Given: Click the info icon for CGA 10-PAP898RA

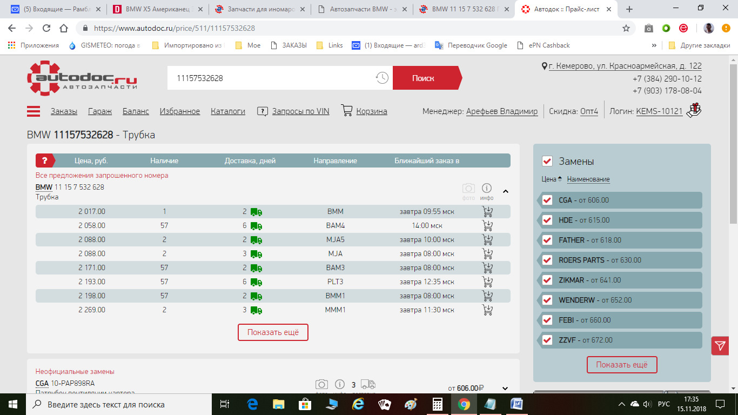Looking at the screenshot, I should click(340, 384).
